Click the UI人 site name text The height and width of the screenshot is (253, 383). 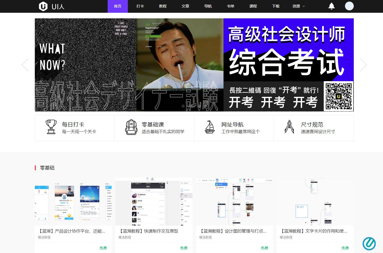[58, 6]
